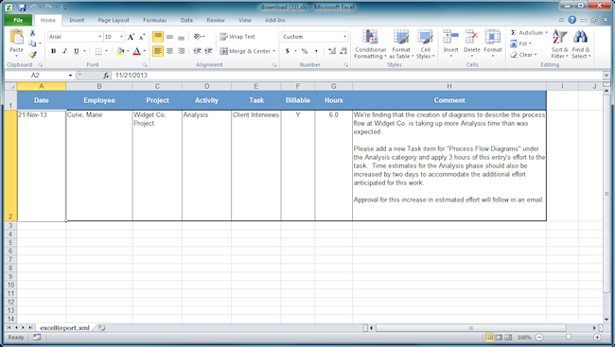This screenshot has height=347, width=615.
Task: Click the Insert Function fx icon
Action: [106, 76]
